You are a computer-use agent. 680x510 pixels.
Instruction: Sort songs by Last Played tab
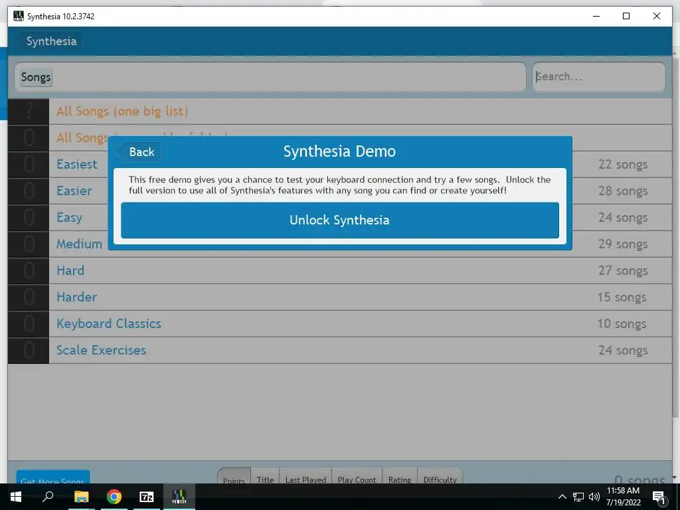point(305,476)
